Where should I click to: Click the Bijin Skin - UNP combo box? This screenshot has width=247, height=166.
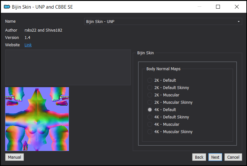pos(163,21)
